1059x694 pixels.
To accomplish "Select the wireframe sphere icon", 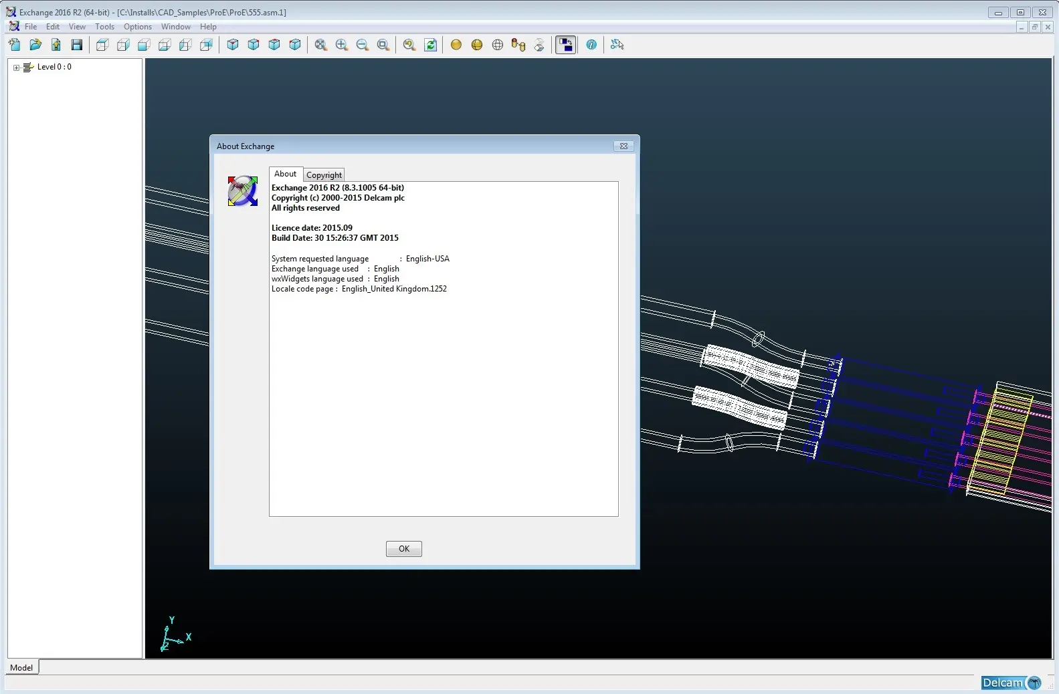I will point(498,45).
